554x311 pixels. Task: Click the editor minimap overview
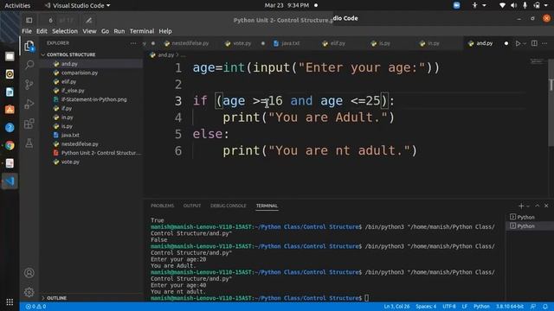[x=537, y=61]
